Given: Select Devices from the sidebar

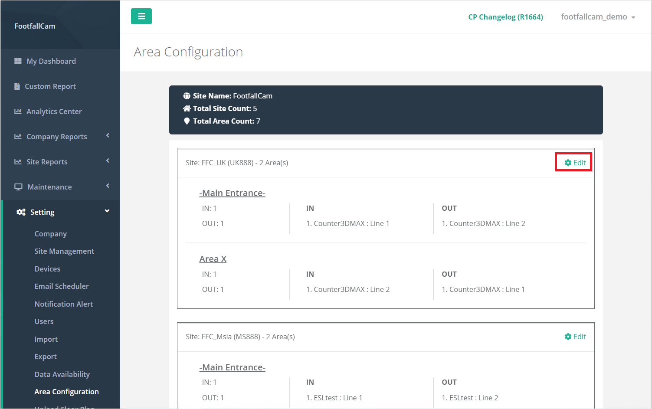Looking at the screenshot, I should pyautogui.click(x=47, y=269).
